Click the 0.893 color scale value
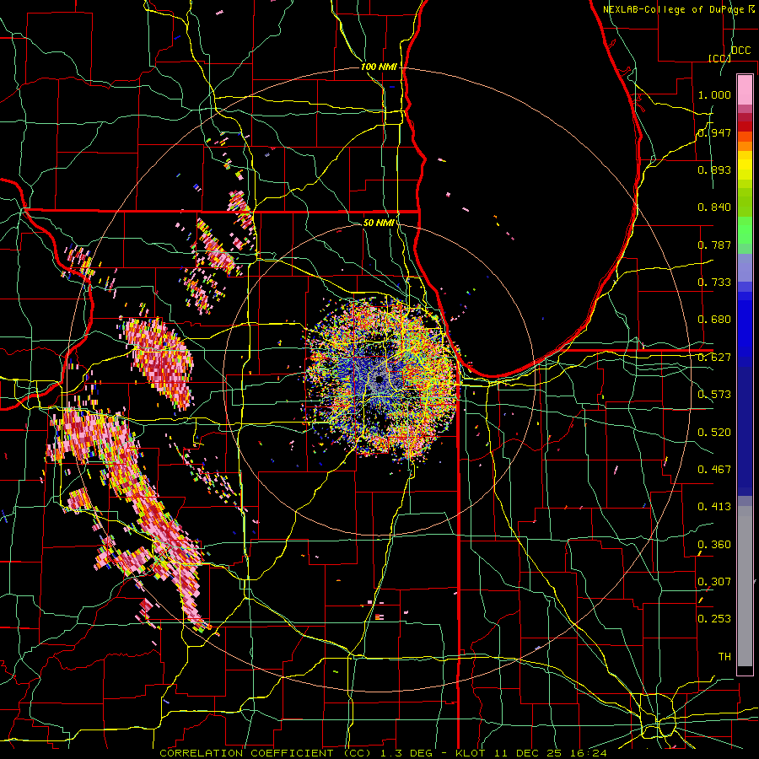 (714, 170)
